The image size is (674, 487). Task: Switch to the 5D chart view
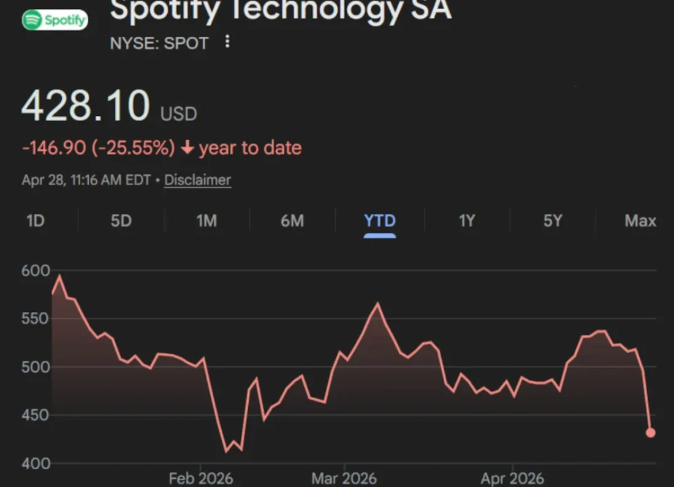(120, 221)
